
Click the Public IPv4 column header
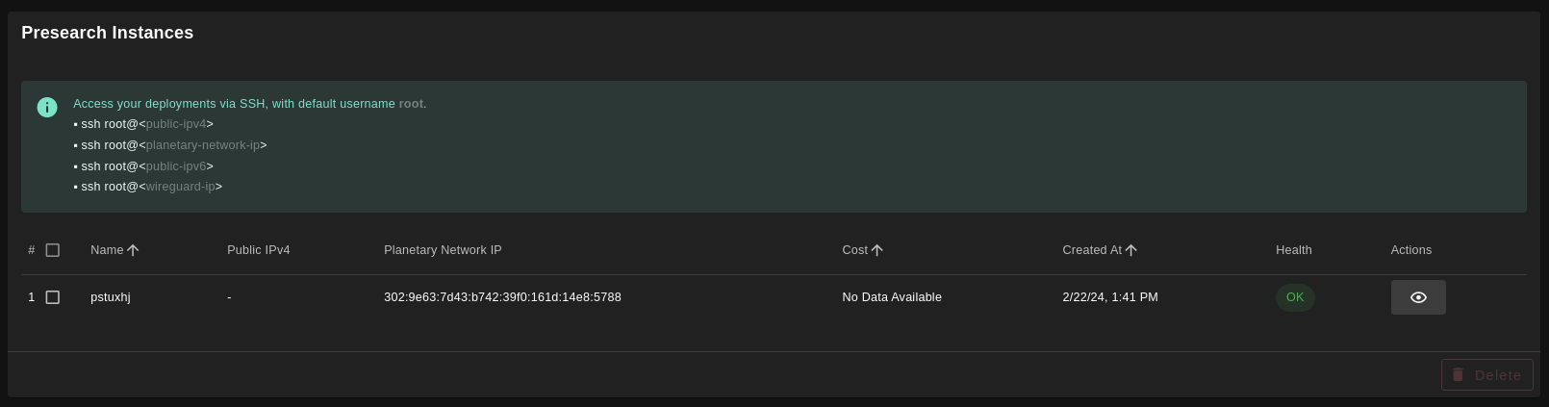pos(258,250)
